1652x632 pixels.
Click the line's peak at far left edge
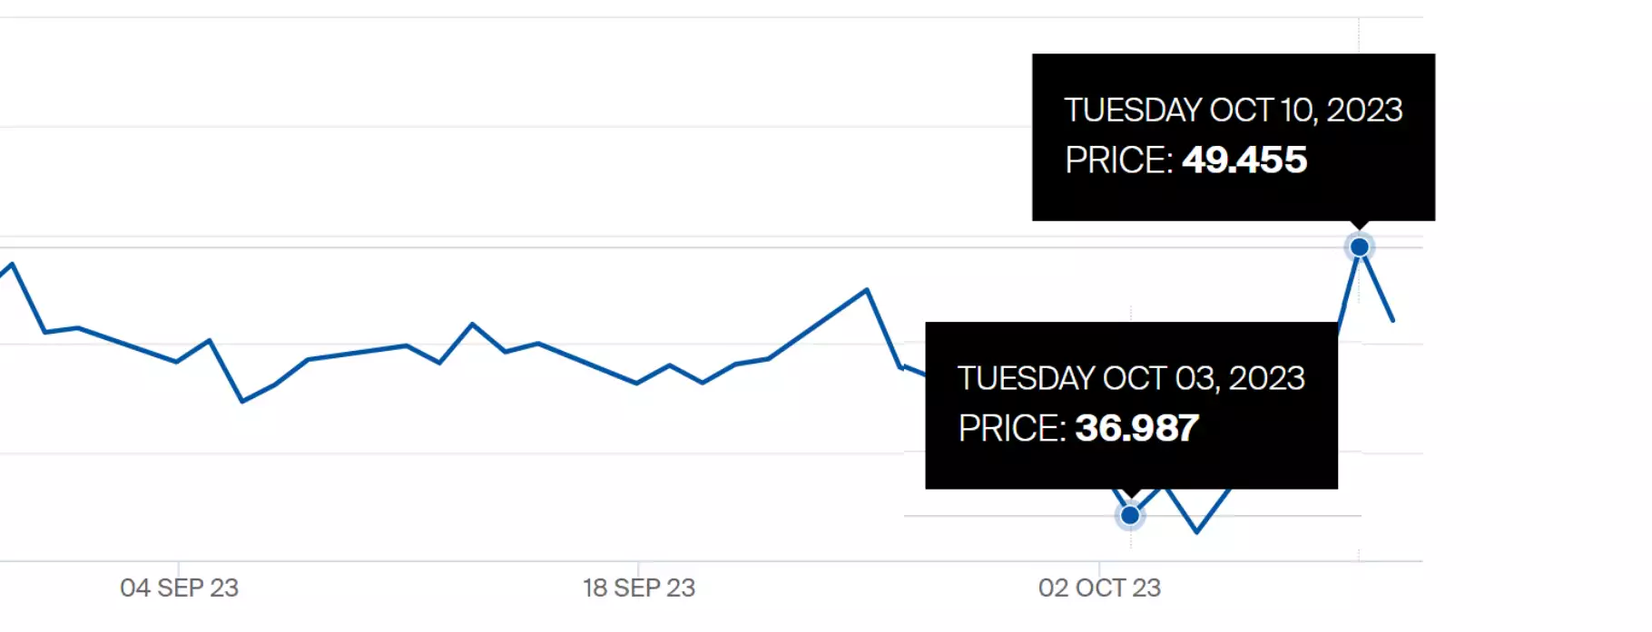pyautogui.click(x=12, y=264)
